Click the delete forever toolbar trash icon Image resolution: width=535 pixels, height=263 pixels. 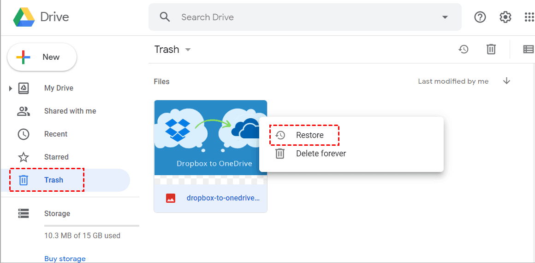point(491,49)
